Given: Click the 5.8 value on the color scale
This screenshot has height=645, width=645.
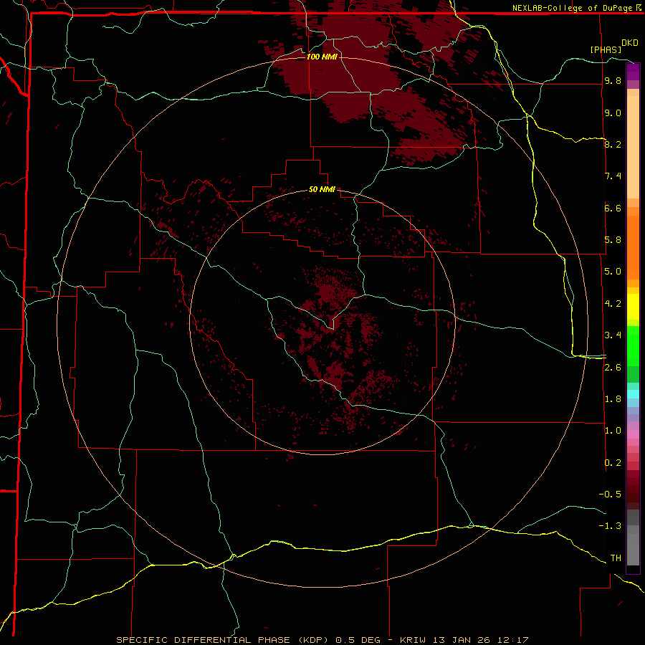Looking at the screenshot, I should 613,240.
